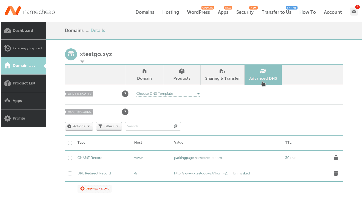363x197 pixels.
Task: Add a tag using the tag-plus icon
Action: 82,61
